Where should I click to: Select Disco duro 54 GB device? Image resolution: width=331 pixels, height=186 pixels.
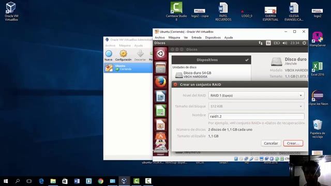click(212, 74)
